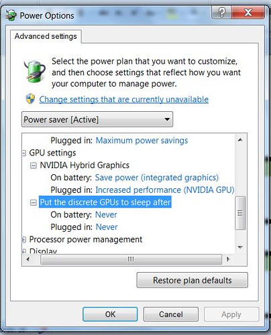Click the green battery plug icon
The width and height of the screenshot is (271, 335).
(34, 72)
